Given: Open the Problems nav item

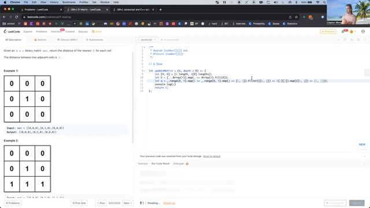Looking at the screenshot, I should tap(42, 32).
